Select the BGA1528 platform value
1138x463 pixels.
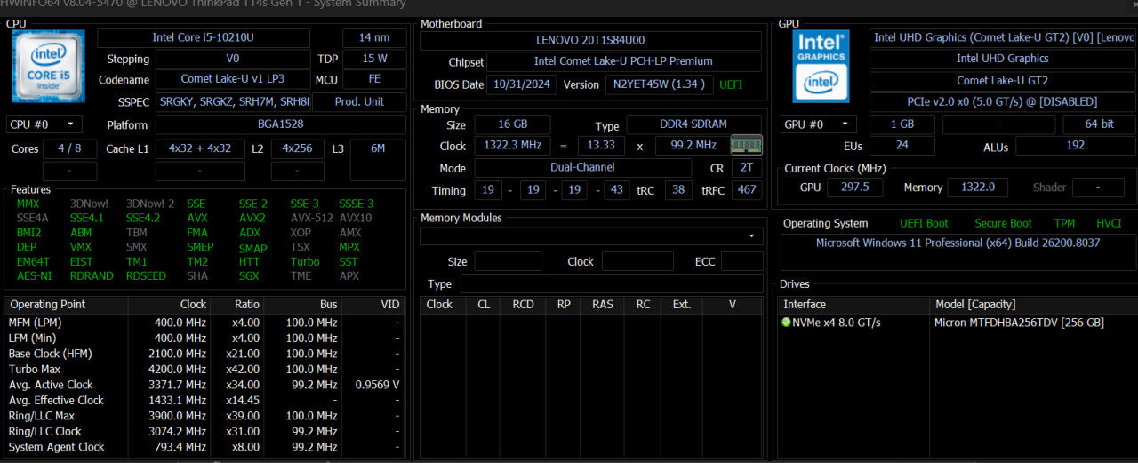tap(280, 125)
